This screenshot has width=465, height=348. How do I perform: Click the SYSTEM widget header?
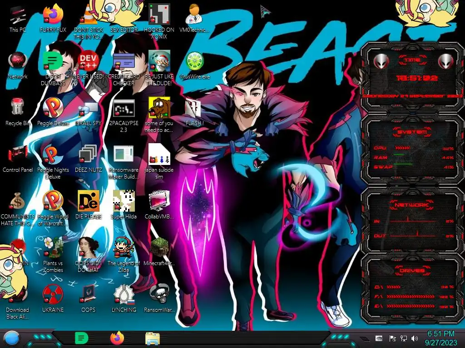pos(412,132)
